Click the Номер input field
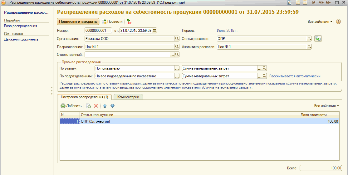 click(x=98, y=30)
